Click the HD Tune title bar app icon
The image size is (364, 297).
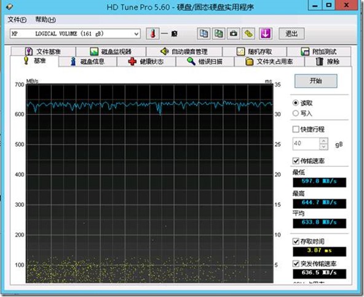pyautogui.click(x=9, y=7)
